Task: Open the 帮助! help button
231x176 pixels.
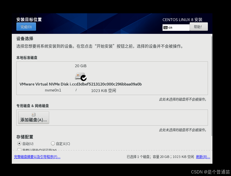Action: [x=199, y=27]
